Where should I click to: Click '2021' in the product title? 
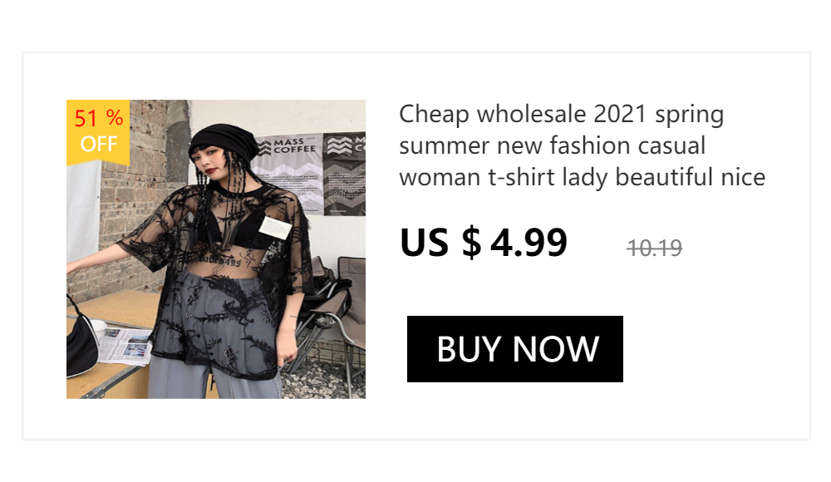pyautogui.click(x=620, y=114)
